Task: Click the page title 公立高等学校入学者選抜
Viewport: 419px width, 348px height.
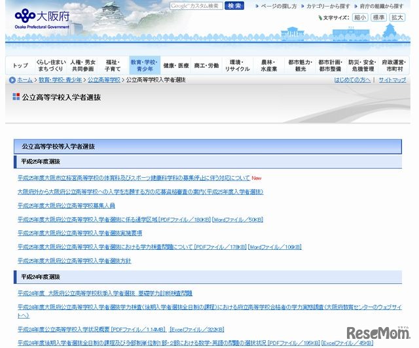Action: (61, 97)
